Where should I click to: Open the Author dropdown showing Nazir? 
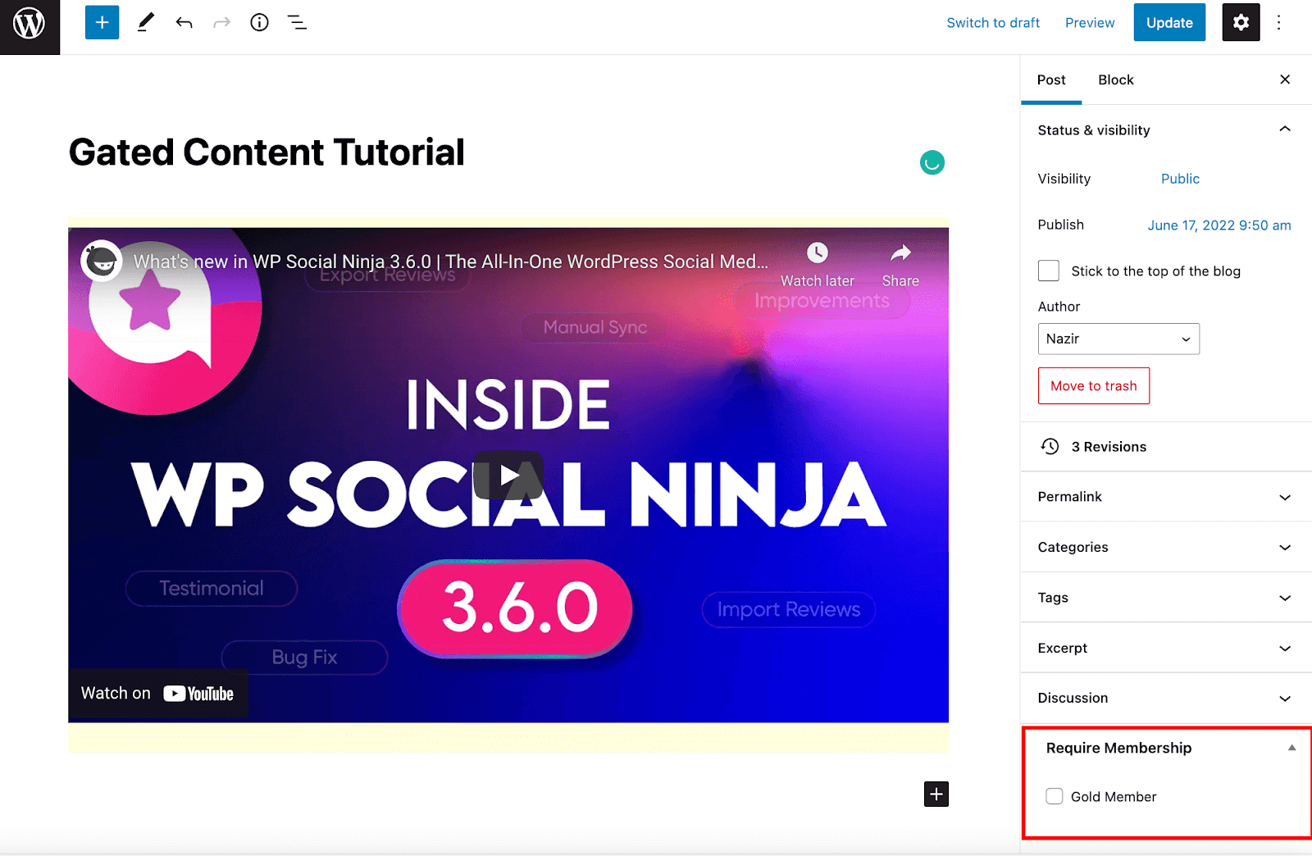click(1118, 339)
